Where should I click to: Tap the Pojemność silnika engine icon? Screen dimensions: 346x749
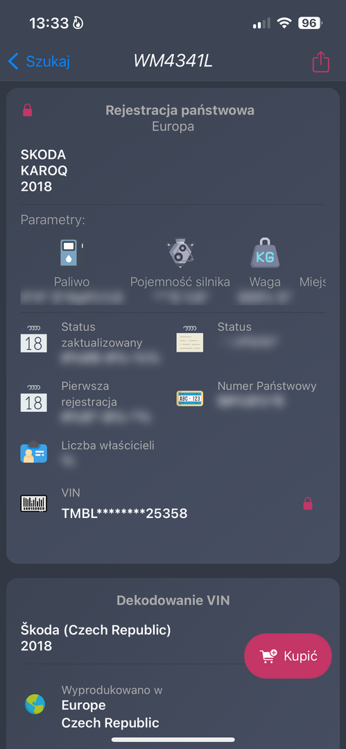point(180,252)
